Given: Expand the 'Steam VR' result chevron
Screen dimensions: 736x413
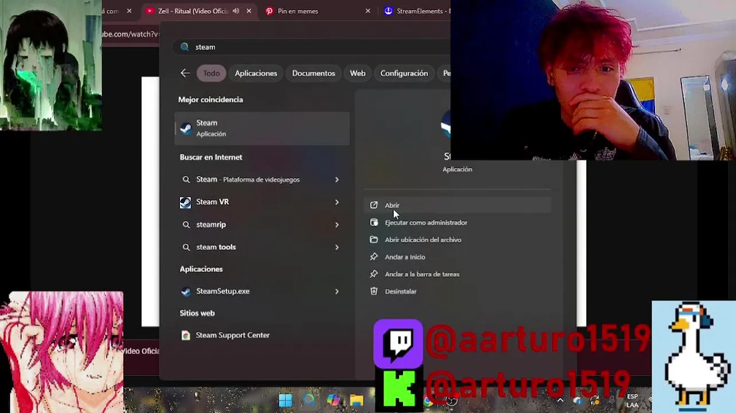Looking at the screenshot, I should tap(336, 202).
